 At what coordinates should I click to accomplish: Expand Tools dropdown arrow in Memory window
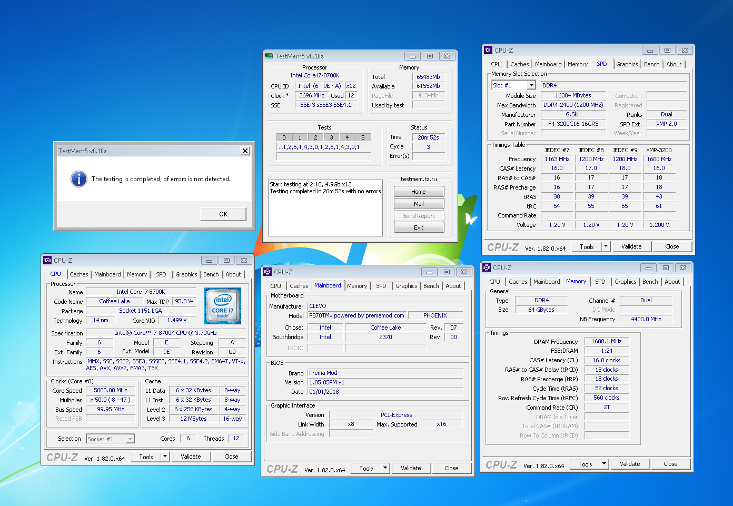[x=604, y=464]
